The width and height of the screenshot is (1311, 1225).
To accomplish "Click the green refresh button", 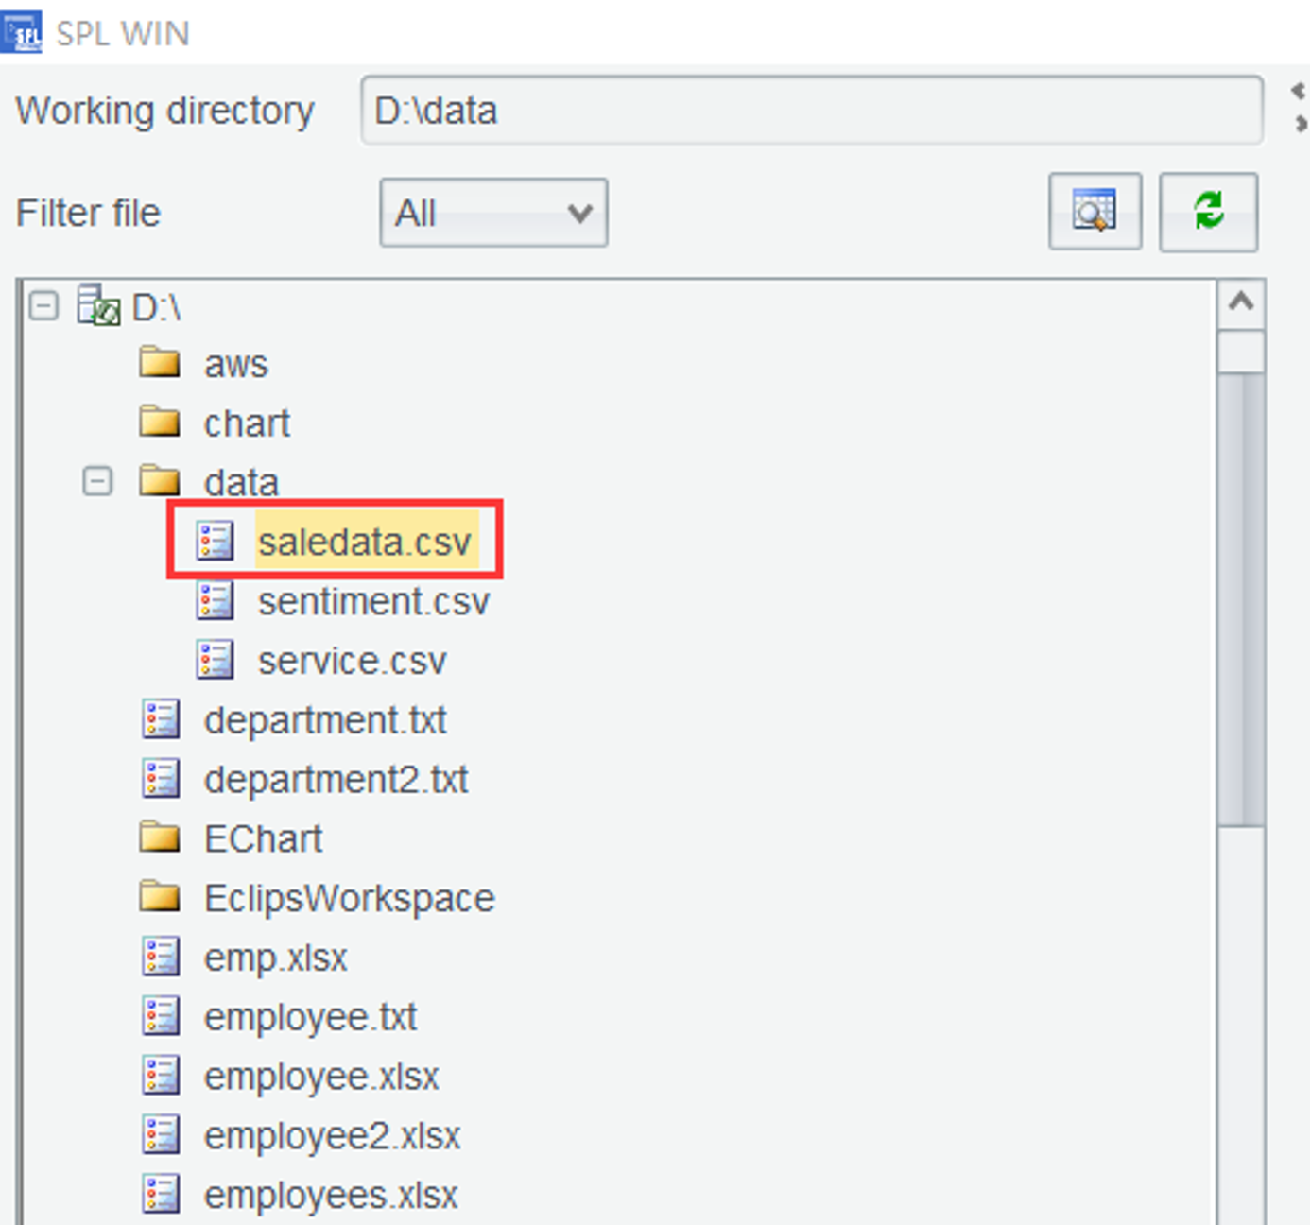I will pyautogui.click(x=1208, y=212).
